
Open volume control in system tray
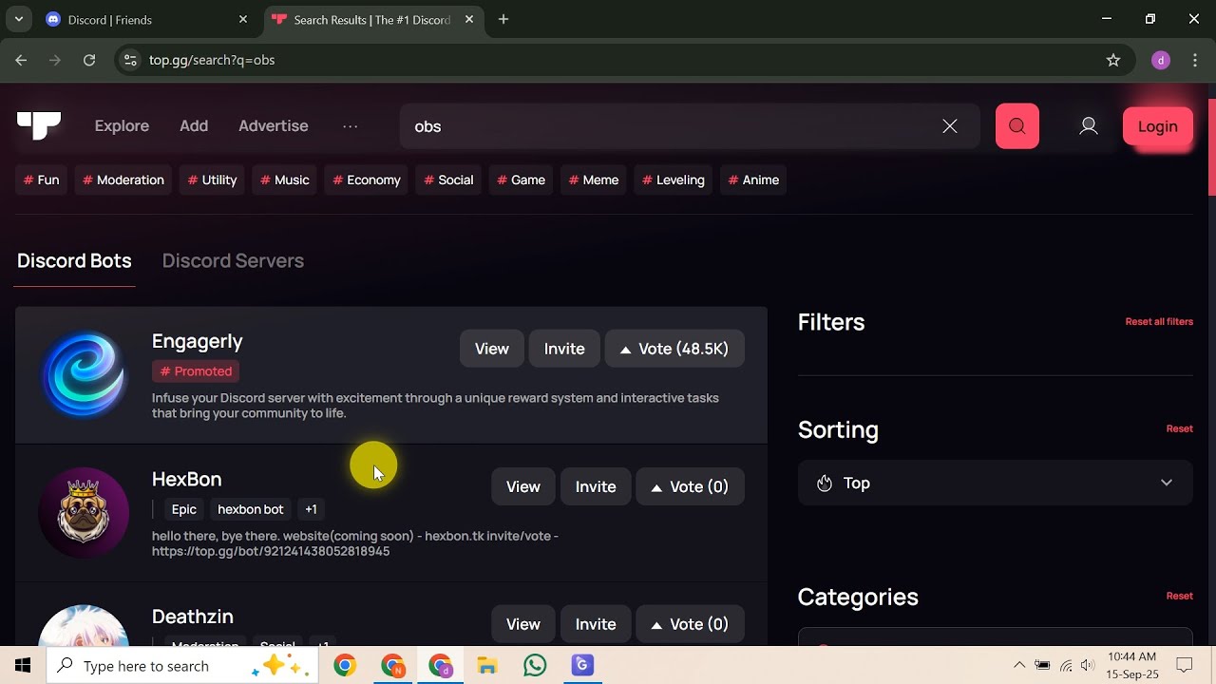1088,665
